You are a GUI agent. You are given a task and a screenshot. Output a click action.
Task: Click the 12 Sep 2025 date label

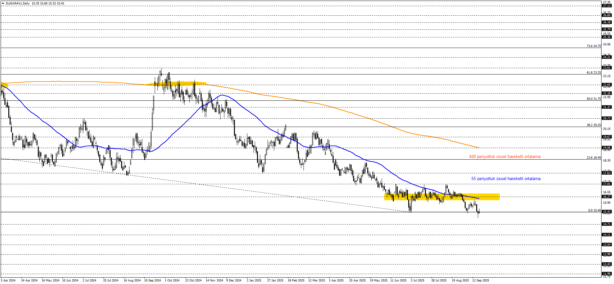[x=481, y=280]
